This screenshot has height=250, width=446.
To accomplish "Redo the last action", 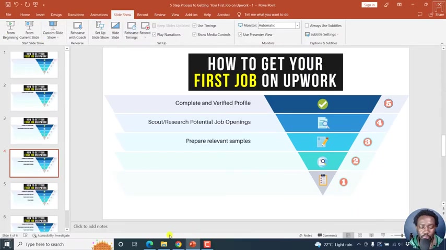I will pyautogui.click(x=27, y=5).
